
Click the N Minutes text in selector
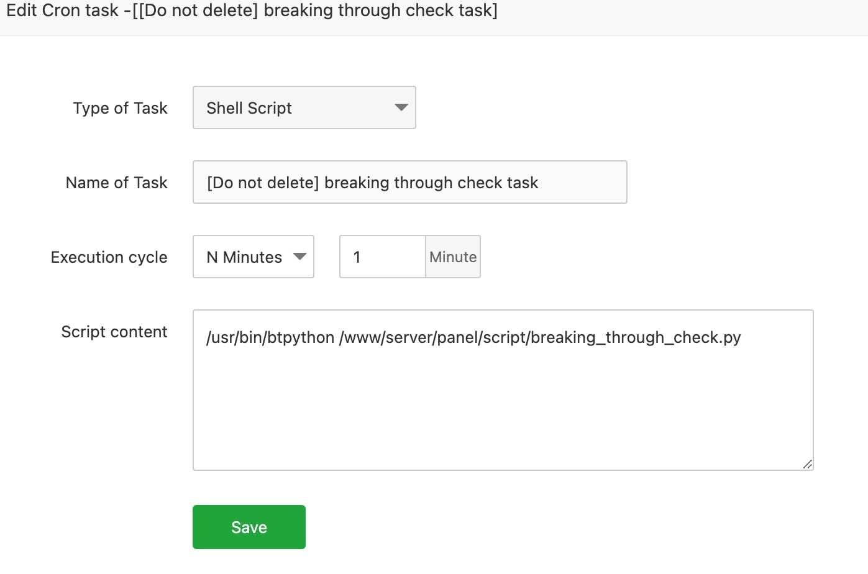click(244, 257)
